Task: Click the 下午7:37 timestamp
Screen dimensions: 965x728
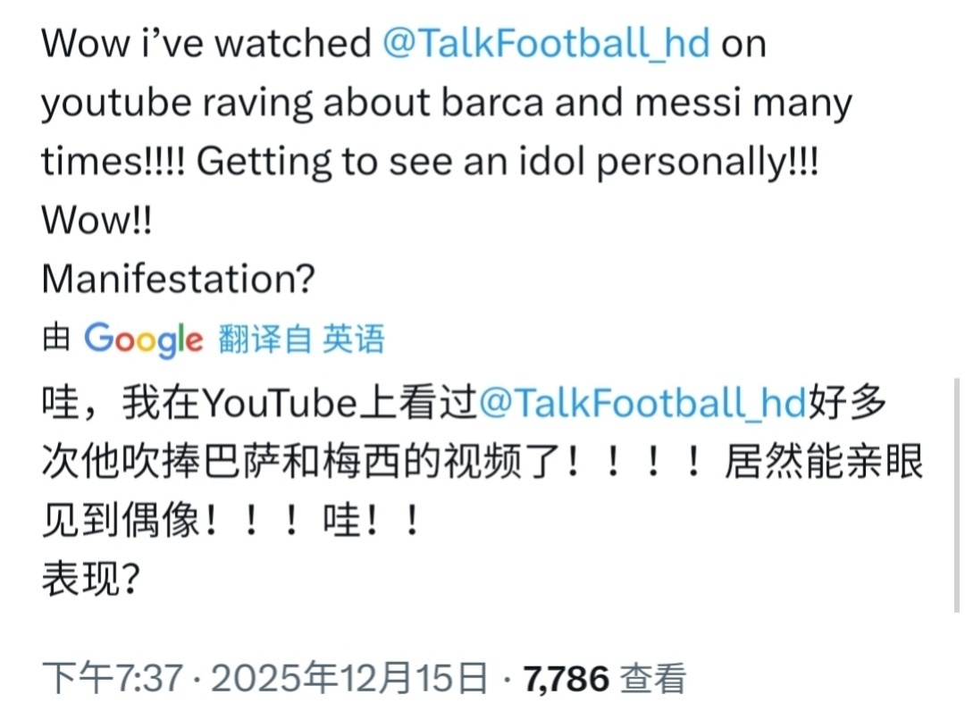Action: 112,678
